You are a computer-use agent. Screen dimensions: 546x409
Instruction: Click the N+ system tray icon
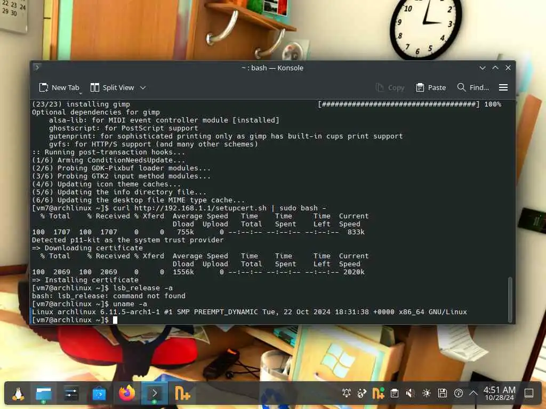point(378,394)
